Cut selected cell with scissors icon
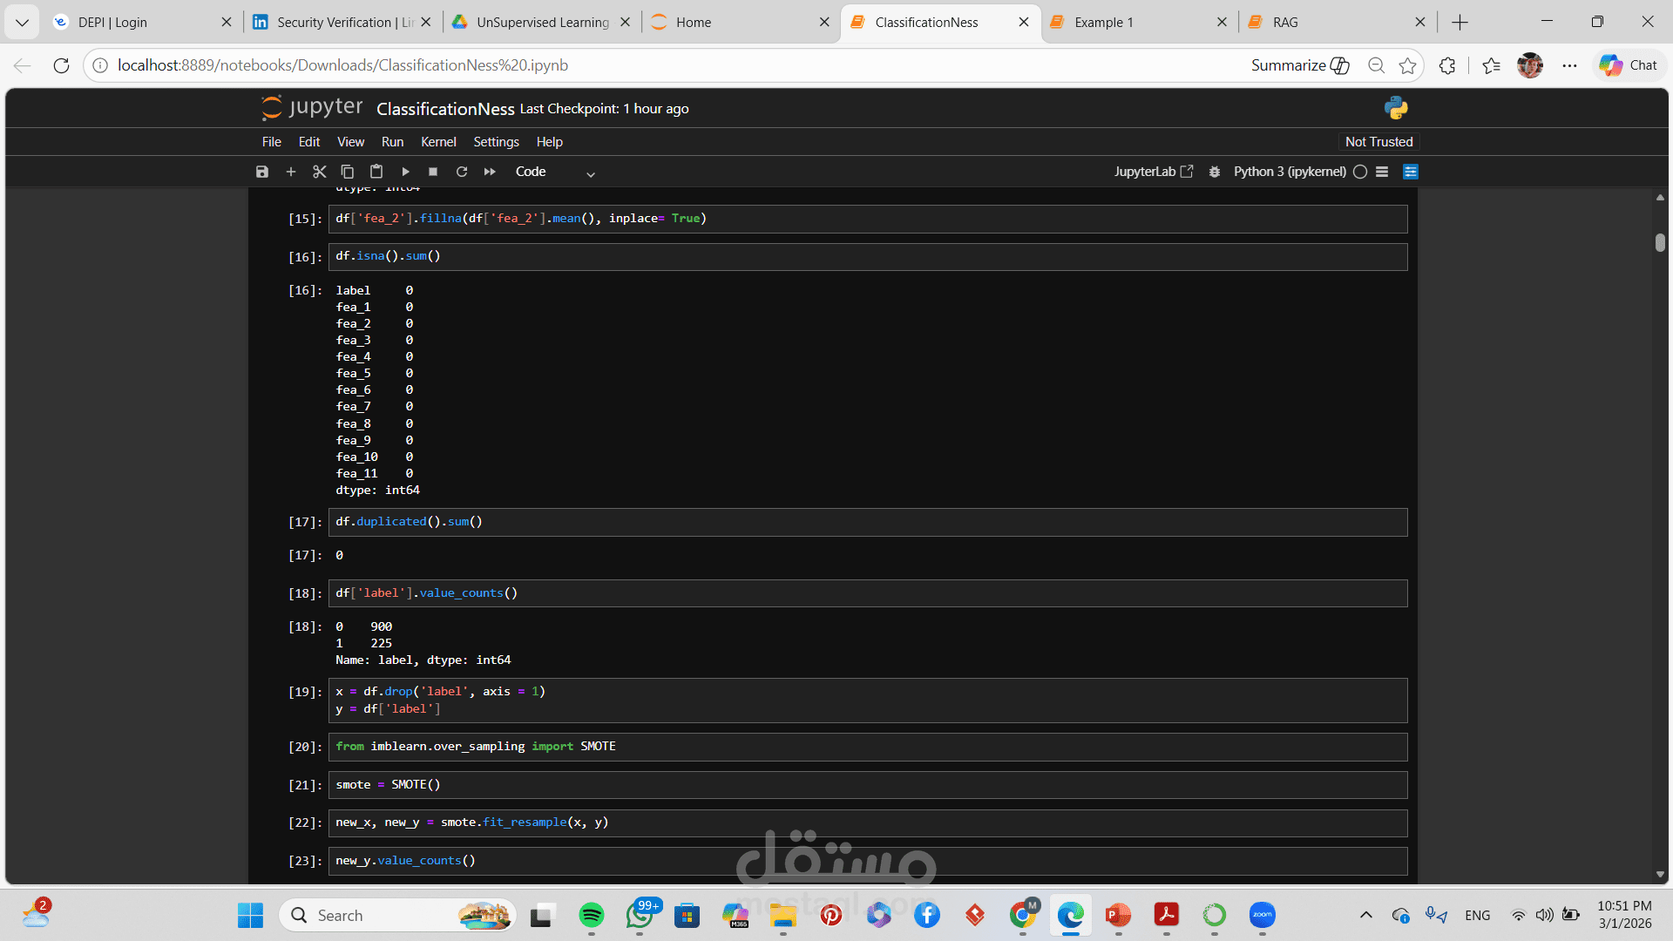This screenshot has width=1673, height=941. tap(319, 172)
